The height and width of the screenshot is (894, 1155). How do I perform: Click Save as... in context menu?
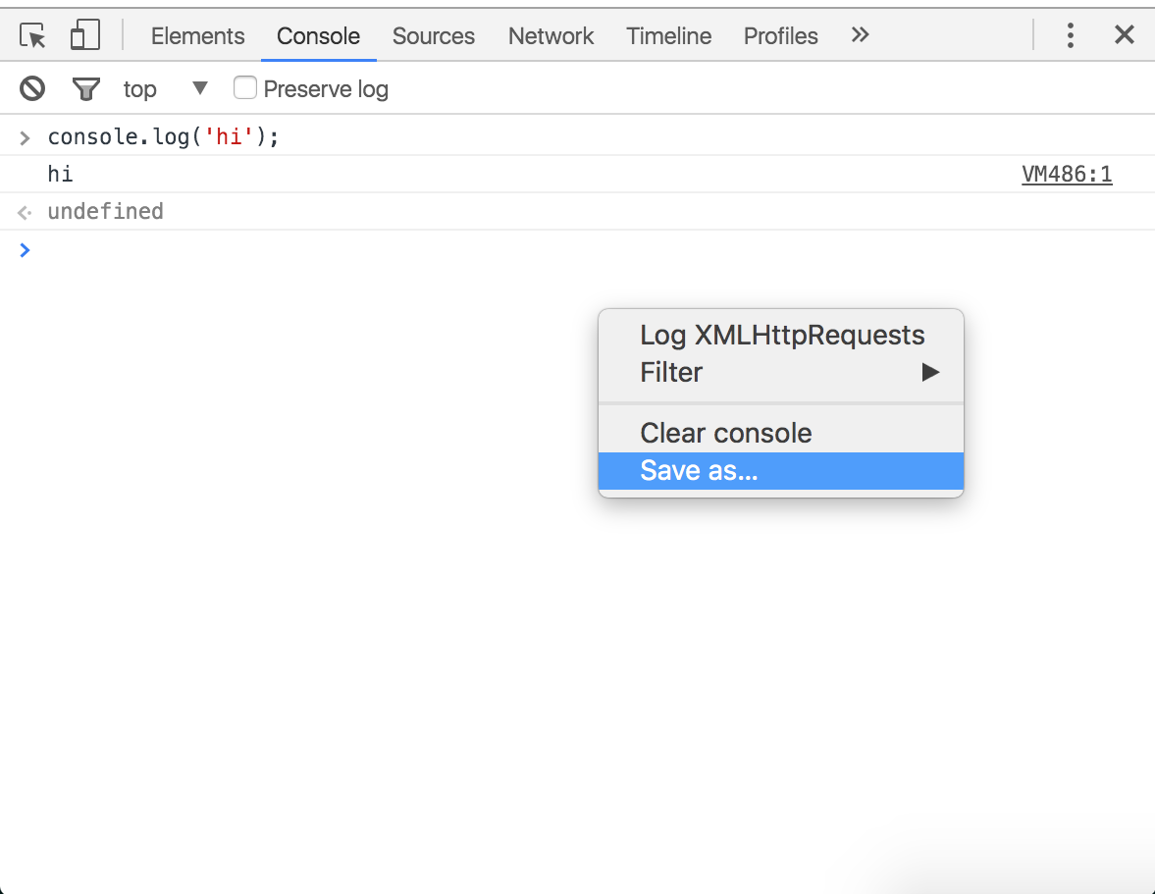click(x=699, y=471)
